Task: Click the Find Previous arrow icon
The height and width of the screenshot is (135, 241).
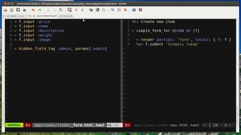Action: point(82,10)
